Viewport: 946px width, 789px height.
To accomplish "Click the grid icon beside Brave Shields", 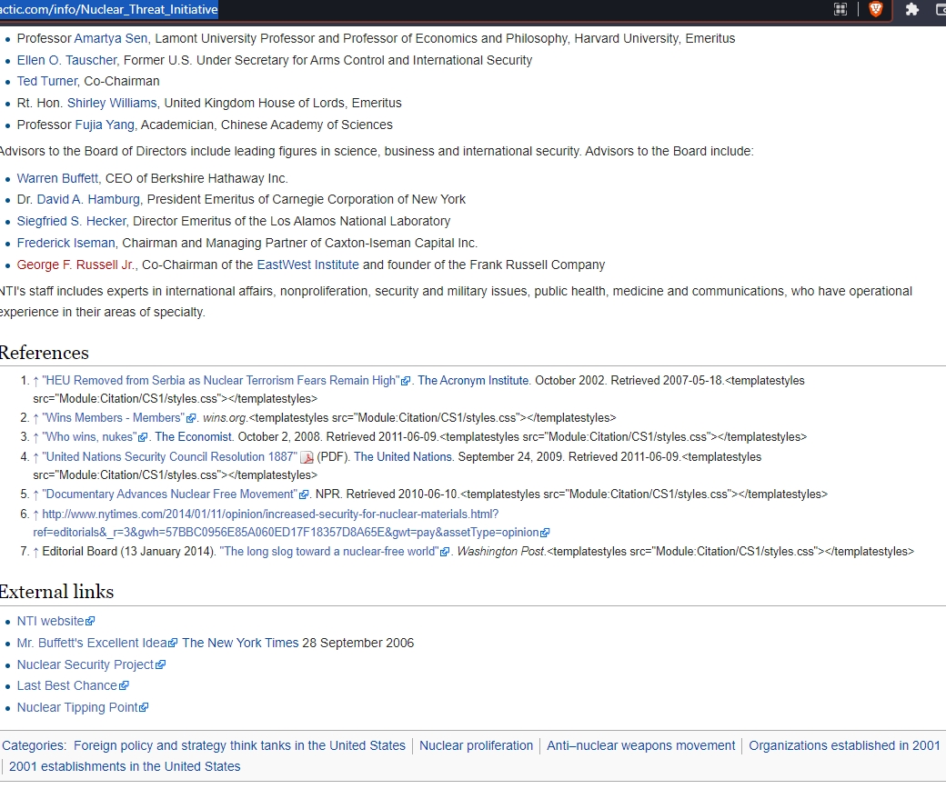I will pyautogui.click(x=840, y=9).
